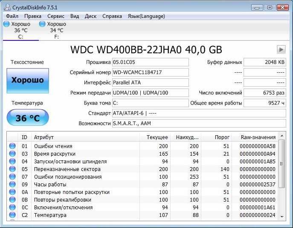Select the Ошибки чтения attribute text
Screen dimensions: 293x228
pos(53,146)
